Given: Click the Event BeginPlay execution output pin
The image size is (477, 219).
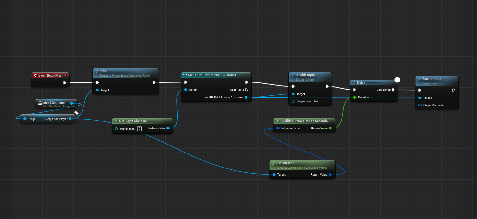Looking at the screenshot, I should (x=65, y=83).
